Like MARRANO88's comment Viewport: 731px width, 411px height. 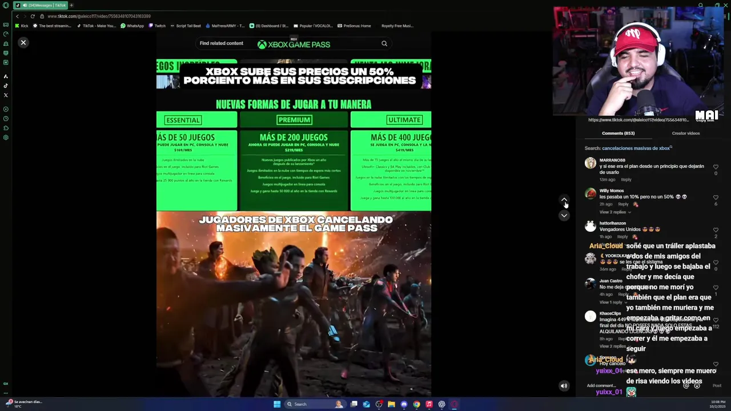(x=716, y=167)
